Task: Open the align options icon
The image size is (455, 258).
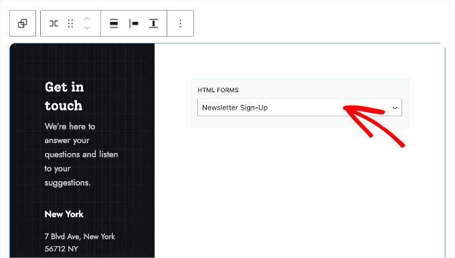Action: point(114,23)
